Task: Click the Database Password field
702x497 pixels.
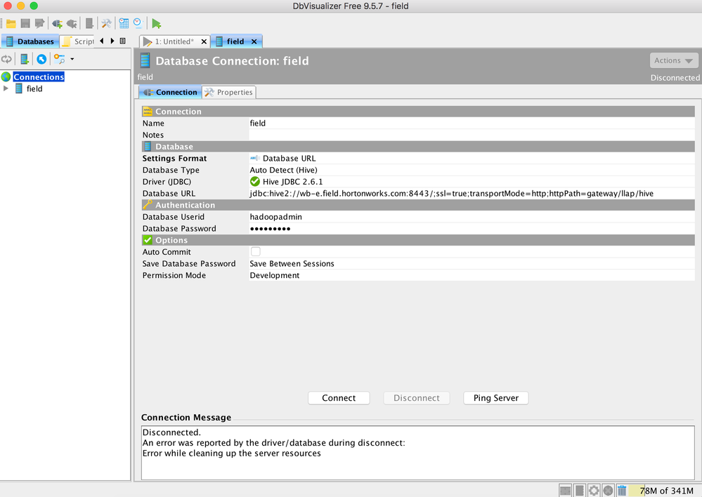Action: tap(472, 228)
